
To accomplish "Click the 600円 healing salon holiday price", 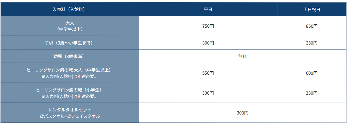I will click(312, 73).
